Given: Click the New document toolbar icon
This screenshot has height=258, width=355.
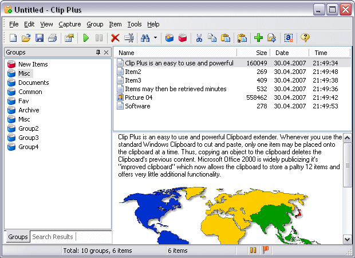Looking at the screenshot, I should pyautogui.click(x=13, y=38).
